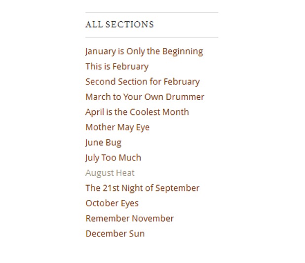Visit the last section link, December Sun
Screen dimensions: 305x263
pos(115,234)
